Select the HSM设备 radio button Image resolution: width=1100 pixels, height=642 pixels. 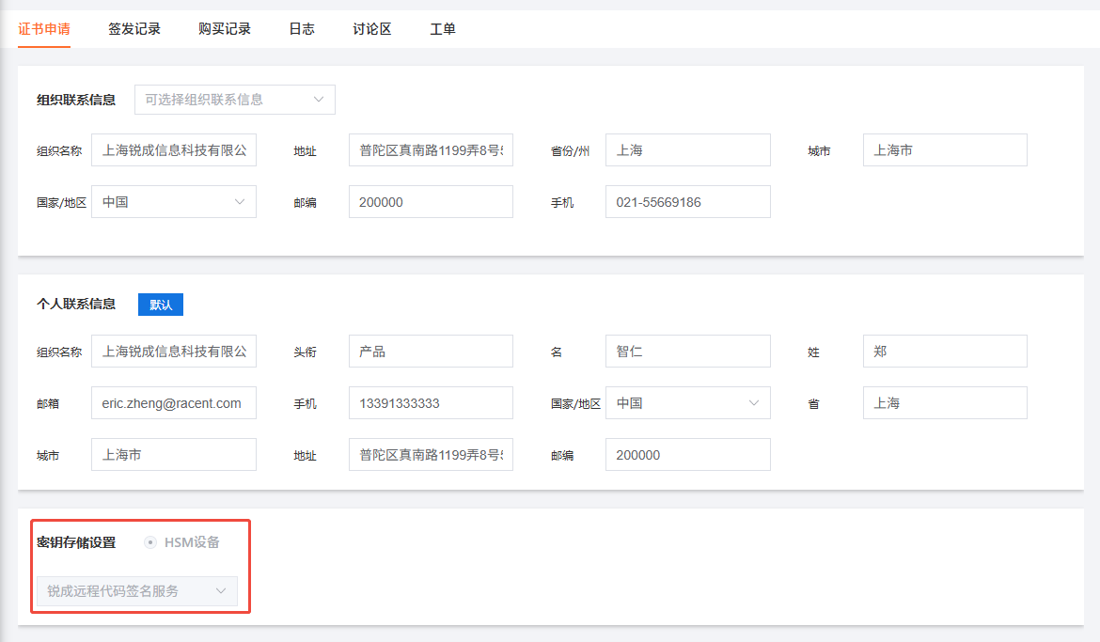[x=149, y=541]
